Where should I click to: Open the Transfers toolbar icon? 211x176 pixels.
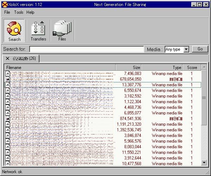pos(38,31)
